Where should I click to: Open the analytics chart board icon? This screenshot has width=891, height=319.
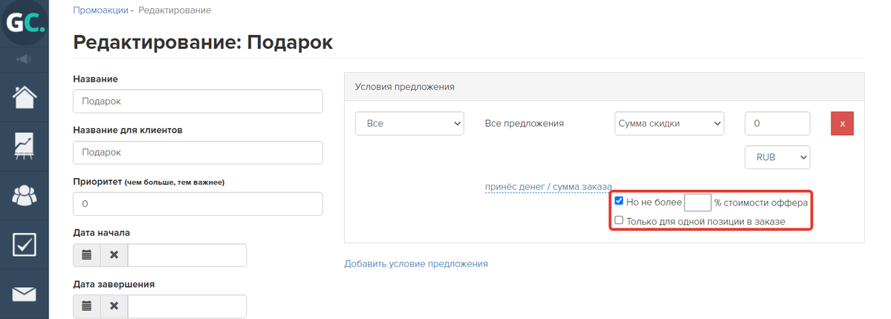pos(25,146)
